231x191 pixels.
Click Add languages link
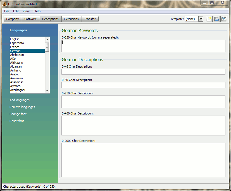tap(20, 100)
